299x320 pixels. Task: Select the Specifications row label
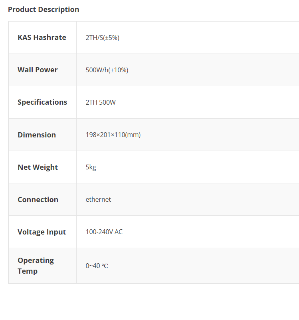42,102
